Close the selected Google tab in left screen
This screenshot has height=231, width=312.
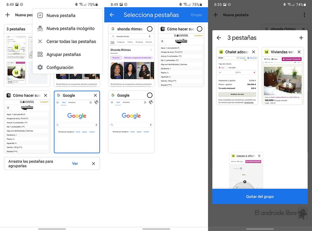(x=95, y=95)
